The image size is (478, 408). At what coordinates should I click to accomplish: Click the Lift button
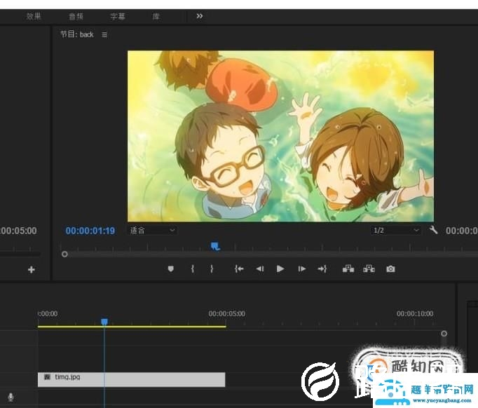coord(348,268)
